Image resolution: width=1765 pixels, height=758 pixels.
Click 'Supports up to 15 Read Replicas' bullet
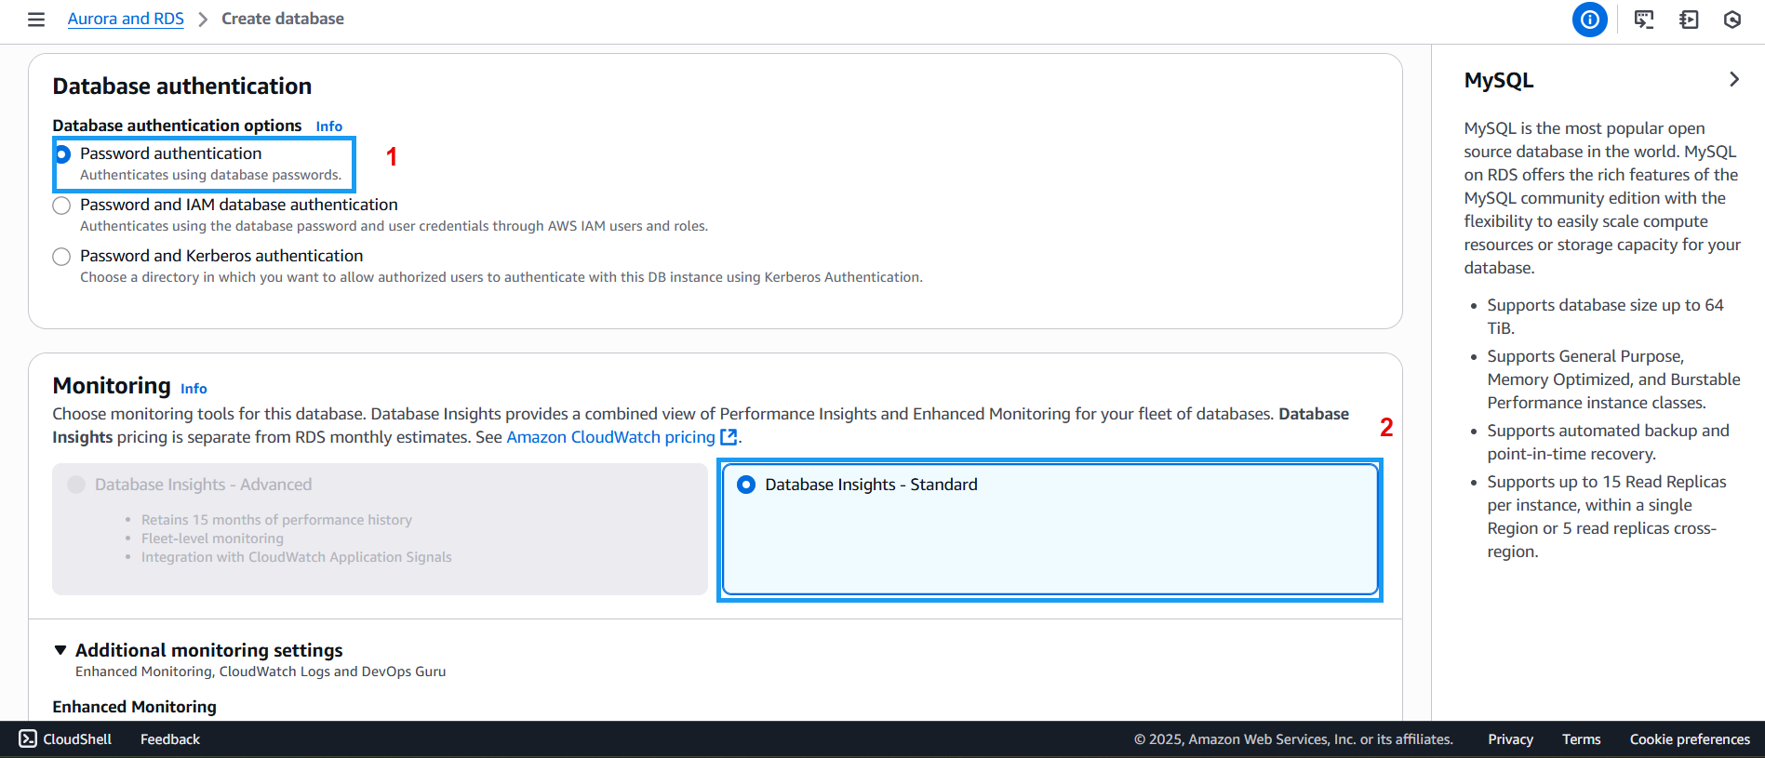(x=1607, y=516)
